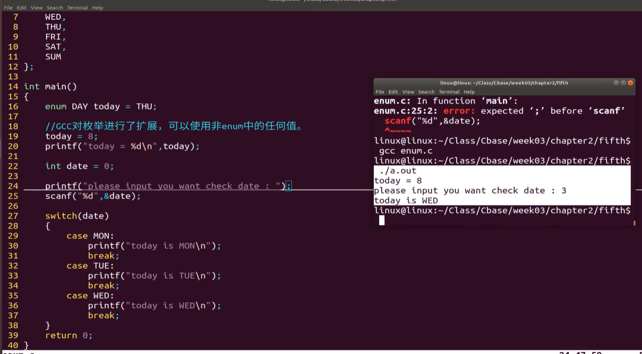
Task: Click the red 'error:' word in terminal
Action: pos(459,111)
